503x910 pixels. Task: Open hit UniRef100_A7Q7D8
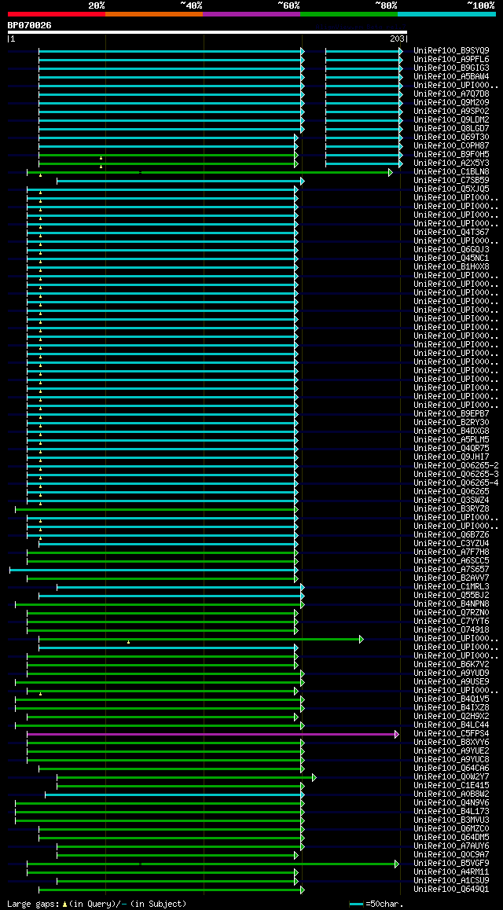point(451,94)
